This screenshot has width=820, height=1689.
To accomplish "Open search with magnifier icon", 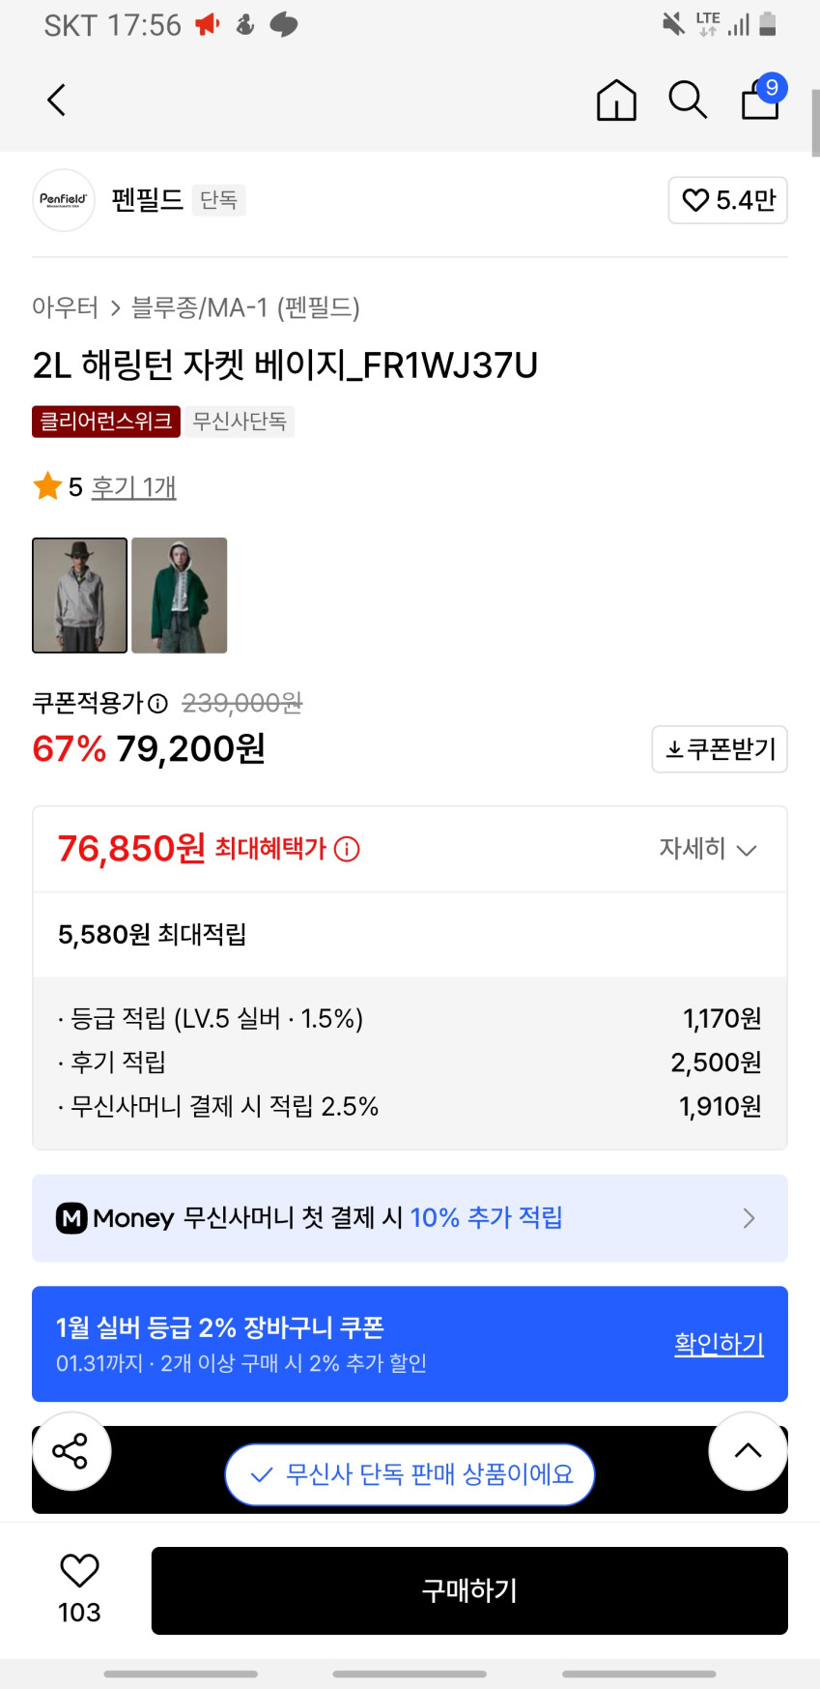I will [688, 100].
